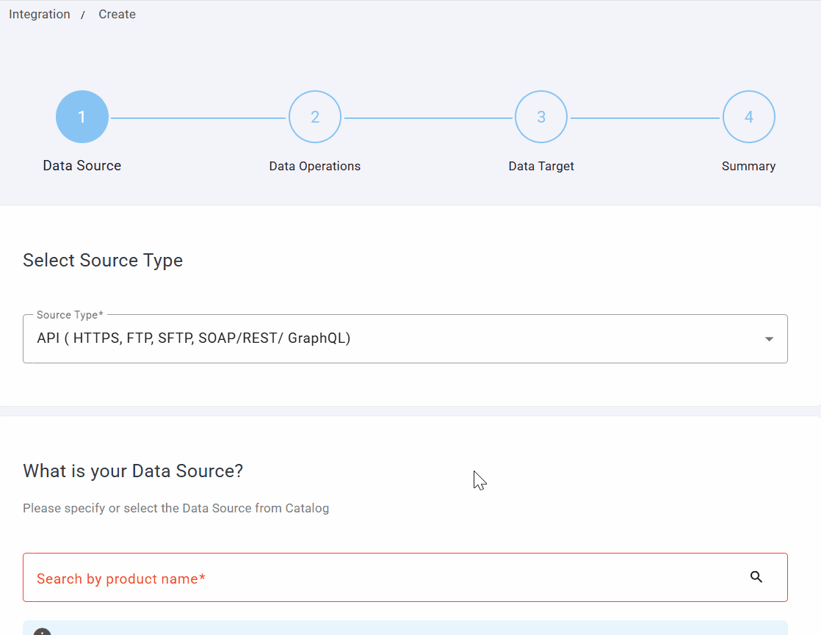The width and height of the screenshot is (821, 635).
Task: Click the Select Source Type heading
Action: point(103,261)
